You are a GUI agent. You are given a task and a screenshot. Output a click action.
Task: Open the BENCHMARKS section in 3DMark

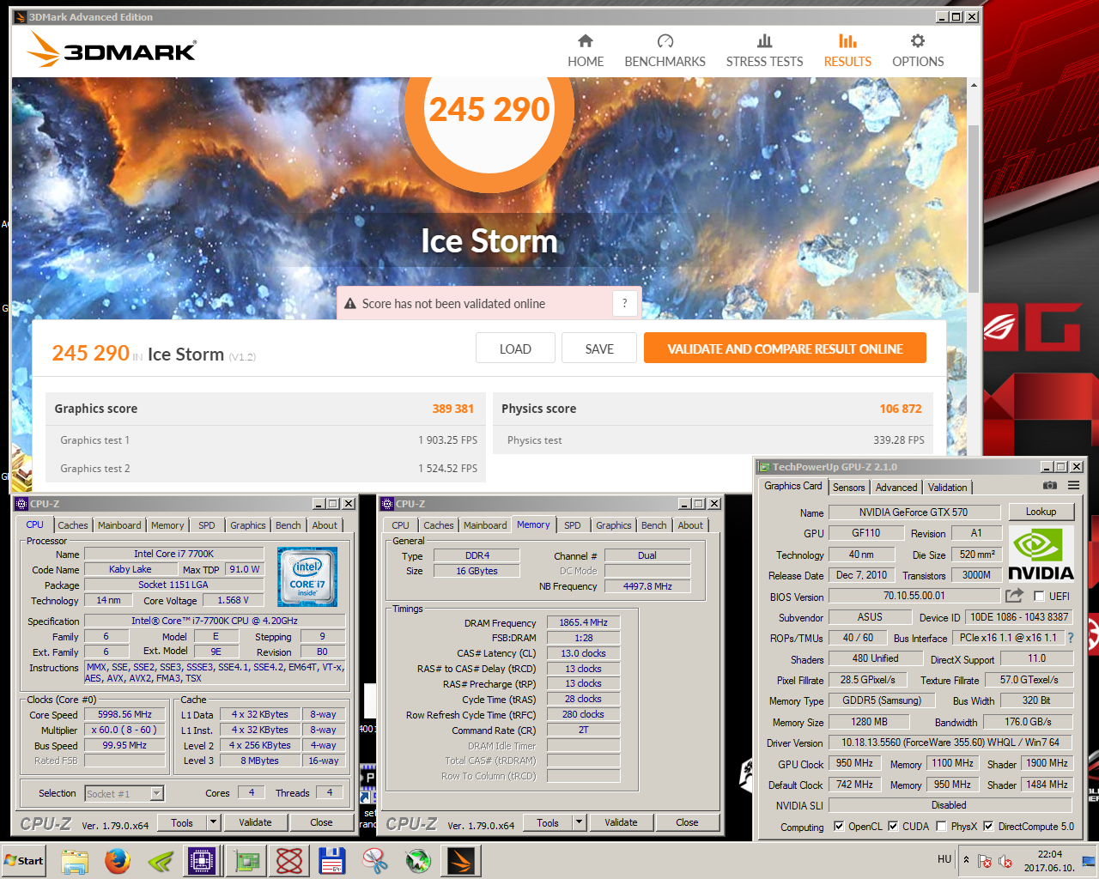(x=665, y=51)
